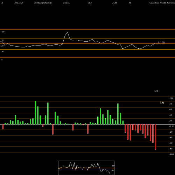Click the -80 label on MR axis
The height and width of the screenshot is (175, 175).
tap(171, 149)
